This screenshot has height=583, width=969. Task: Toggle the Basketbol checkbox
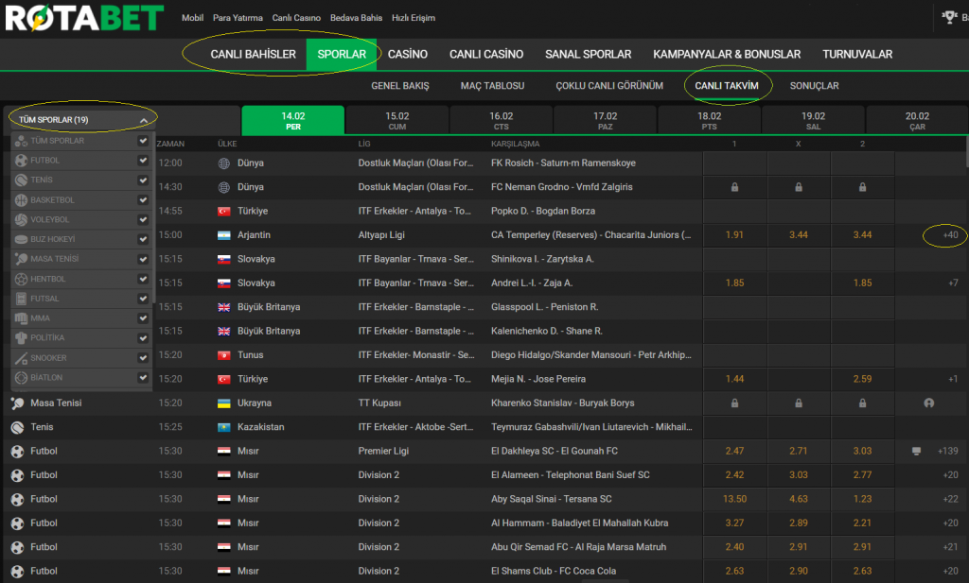coord(143,200)
